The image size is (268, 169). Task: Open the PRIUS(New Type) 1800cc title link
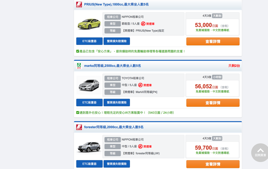tap(116, 5)
